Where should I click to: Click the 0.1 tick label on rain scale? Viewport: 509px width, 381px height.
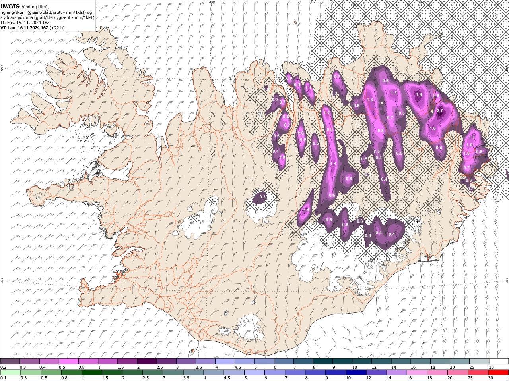(x=3, y=378)
